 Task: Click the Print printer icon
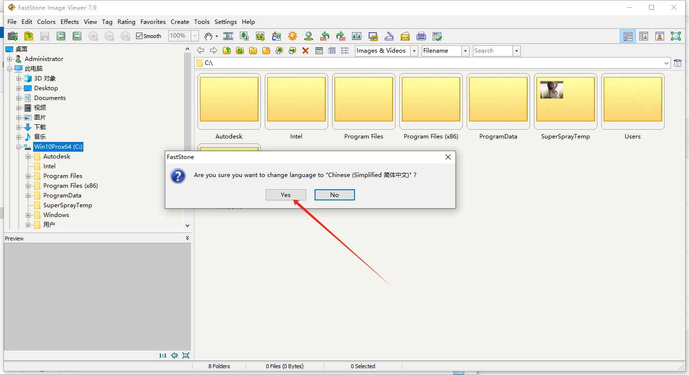421,36
